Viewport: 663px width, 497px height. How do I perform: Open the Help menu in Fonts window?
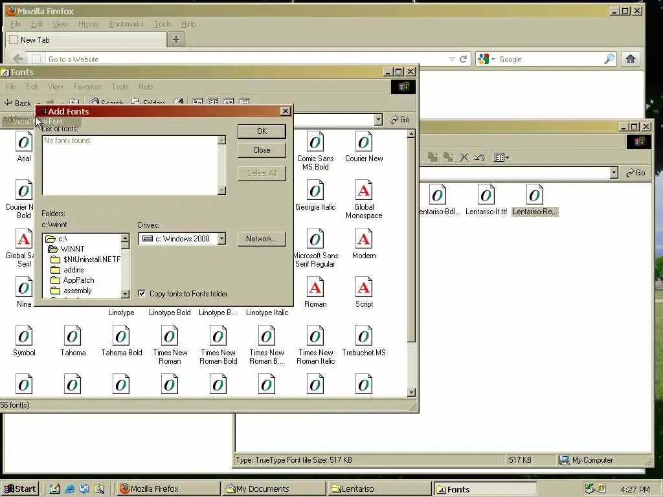click(x=146, y=87)
